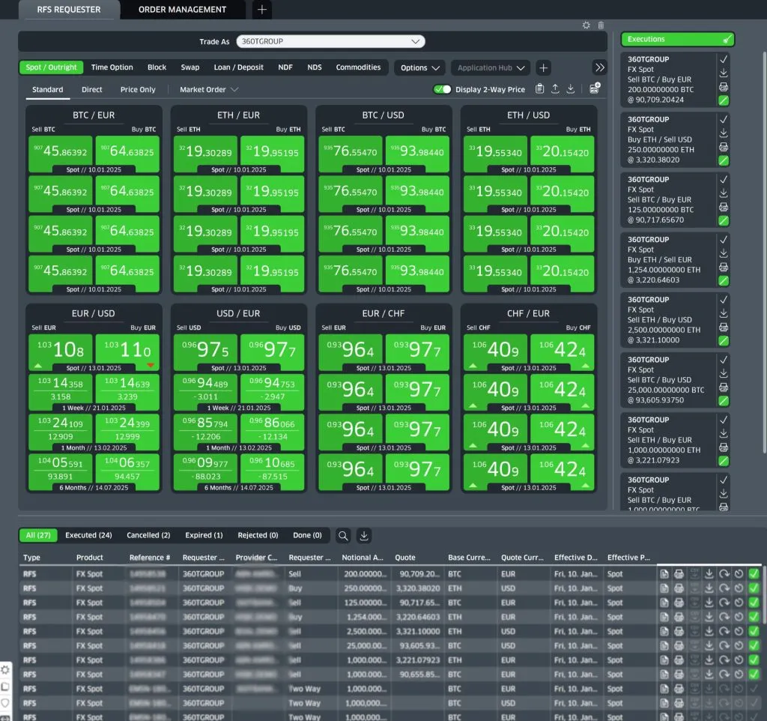This screenshot has width=767, height=721.
Task: Click the trash bin icon beside the gear
Action: point(601,25)
